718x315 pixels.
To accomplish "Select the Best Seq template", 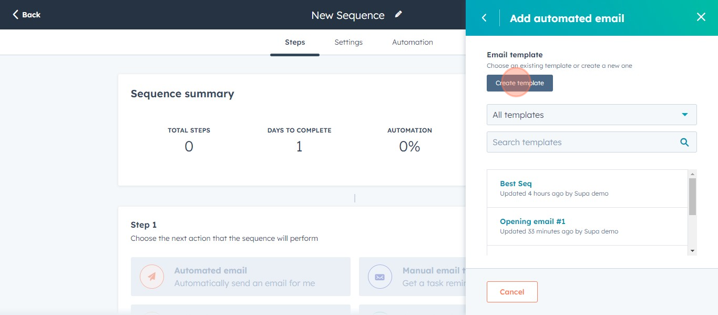I will coord(516,184).
